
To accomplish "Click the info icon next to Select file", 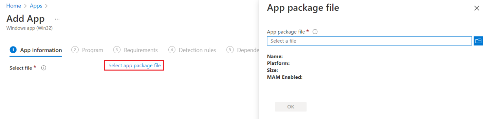I will (x=43, y=68).
